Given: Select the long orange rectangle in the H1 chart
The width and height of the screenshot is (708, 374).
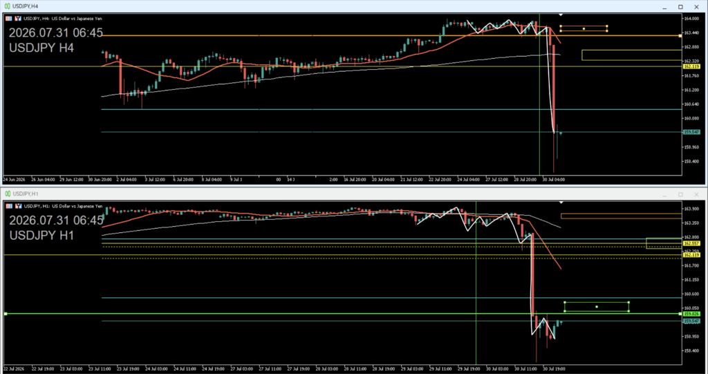Looking at the screenshot, I should [x=622, y=216].
